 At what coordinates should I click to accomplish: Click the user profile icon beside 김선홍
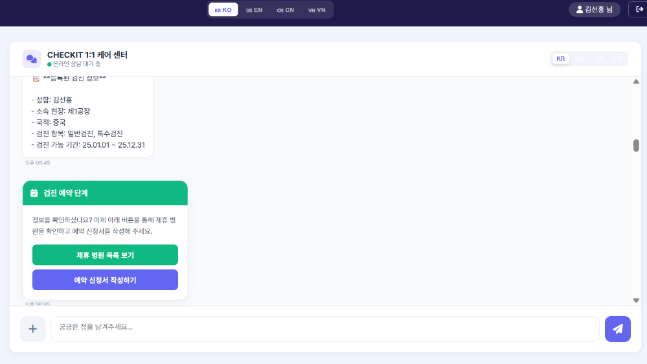pyautogui.click(x=580, y=10)
